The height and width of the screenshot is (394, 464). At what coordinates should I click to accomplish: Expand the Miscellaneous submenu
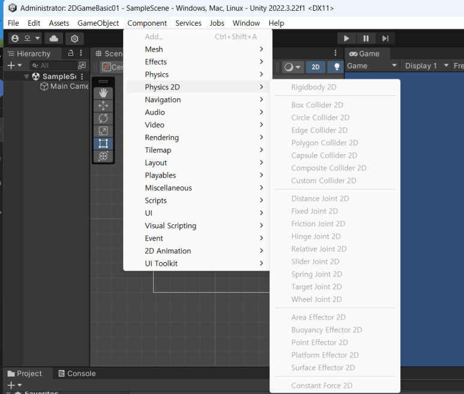tap(197, 188)
